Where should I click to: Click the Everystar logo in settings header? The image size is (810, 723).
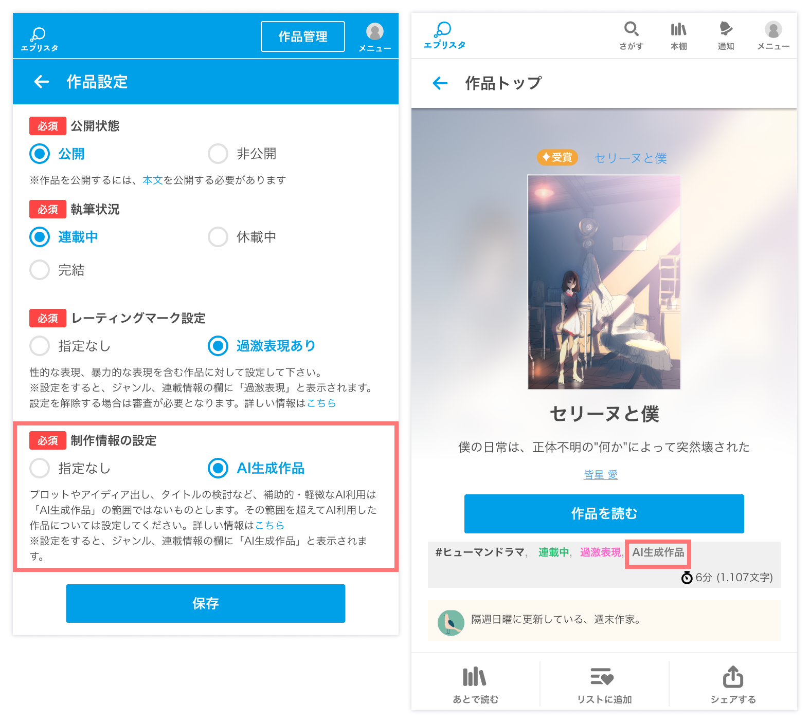pyautogui.click(x=39, y=39)
